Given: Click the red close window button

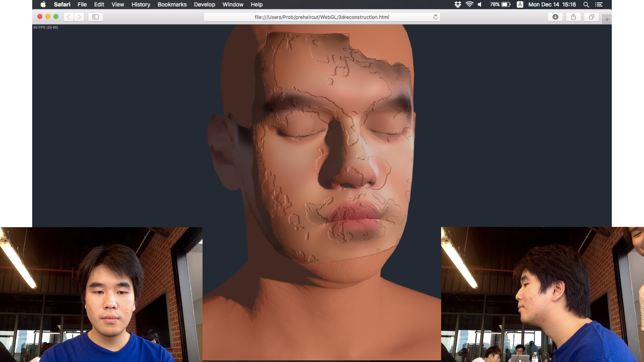Looking at the screenshot, I should click(40, 17).
